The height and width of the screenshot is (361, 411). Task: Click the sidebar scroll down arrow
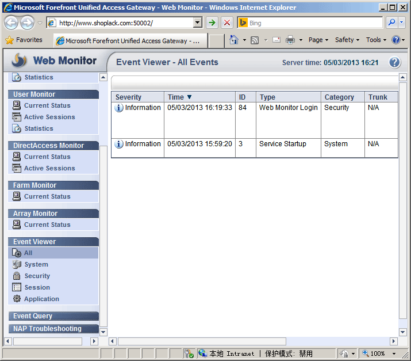(x=103, y=332)
